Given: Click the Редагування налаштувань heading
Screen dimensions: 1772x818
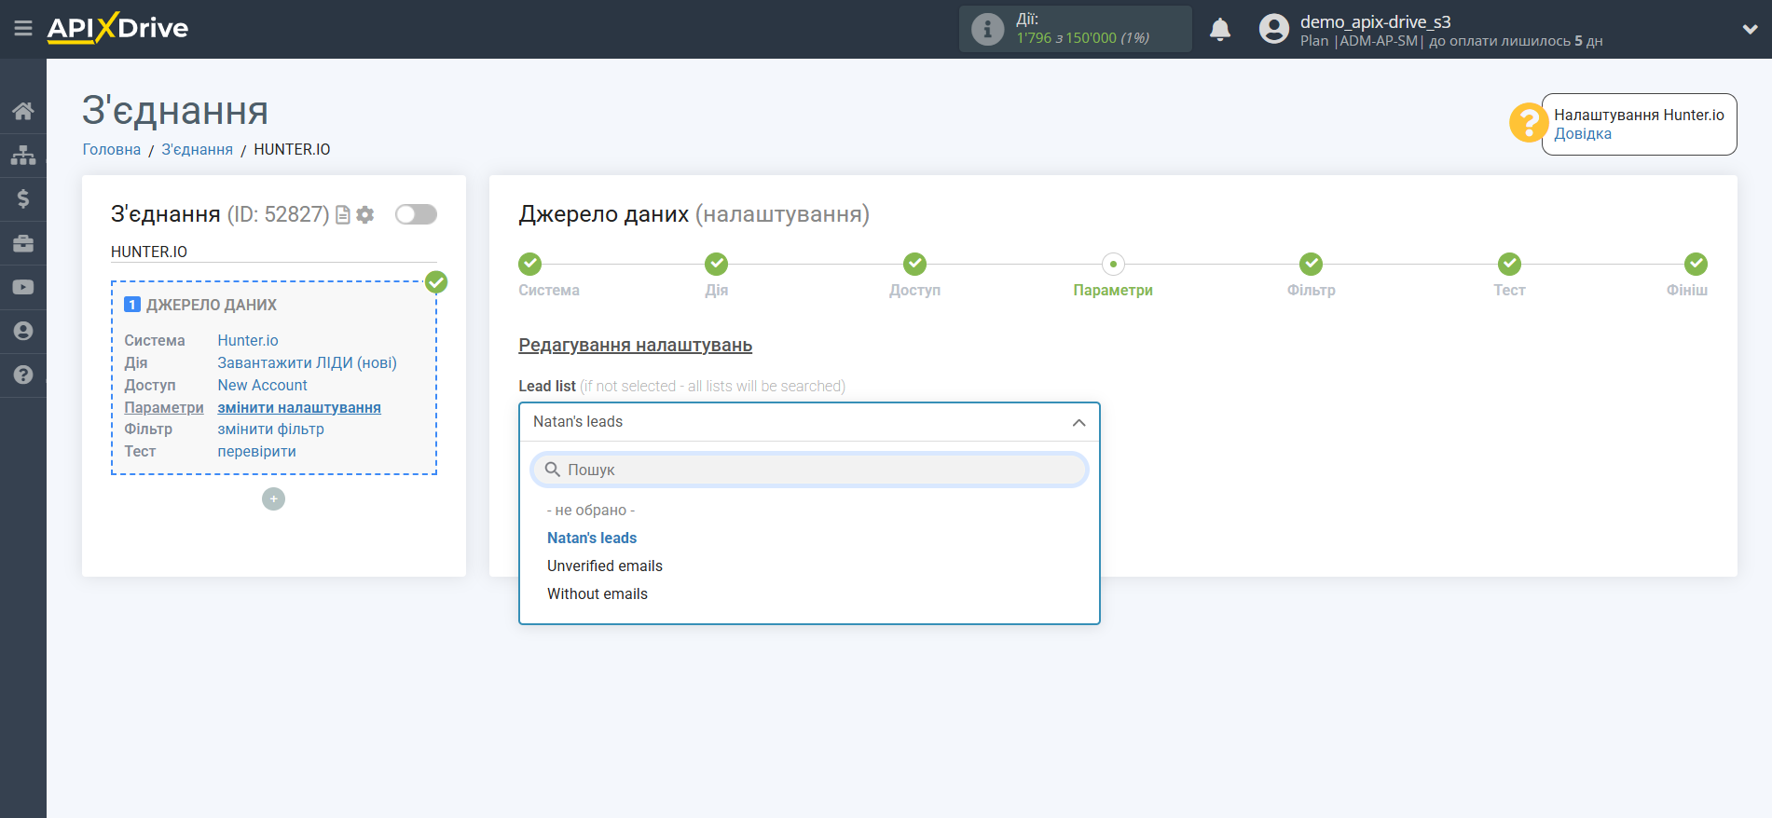Looking at the screenshot, I should tap(636, 346).
